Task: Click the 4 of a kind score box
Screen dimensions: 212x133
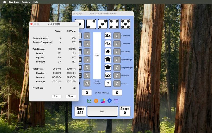Action: pos(117,44)
